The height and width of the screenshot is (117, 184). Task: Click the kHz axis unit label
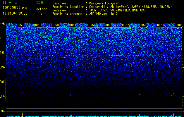[3, 24]
